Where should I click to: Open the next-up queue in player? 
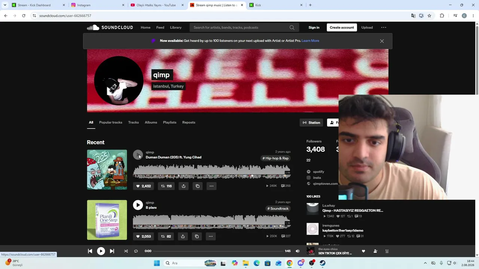387,251
